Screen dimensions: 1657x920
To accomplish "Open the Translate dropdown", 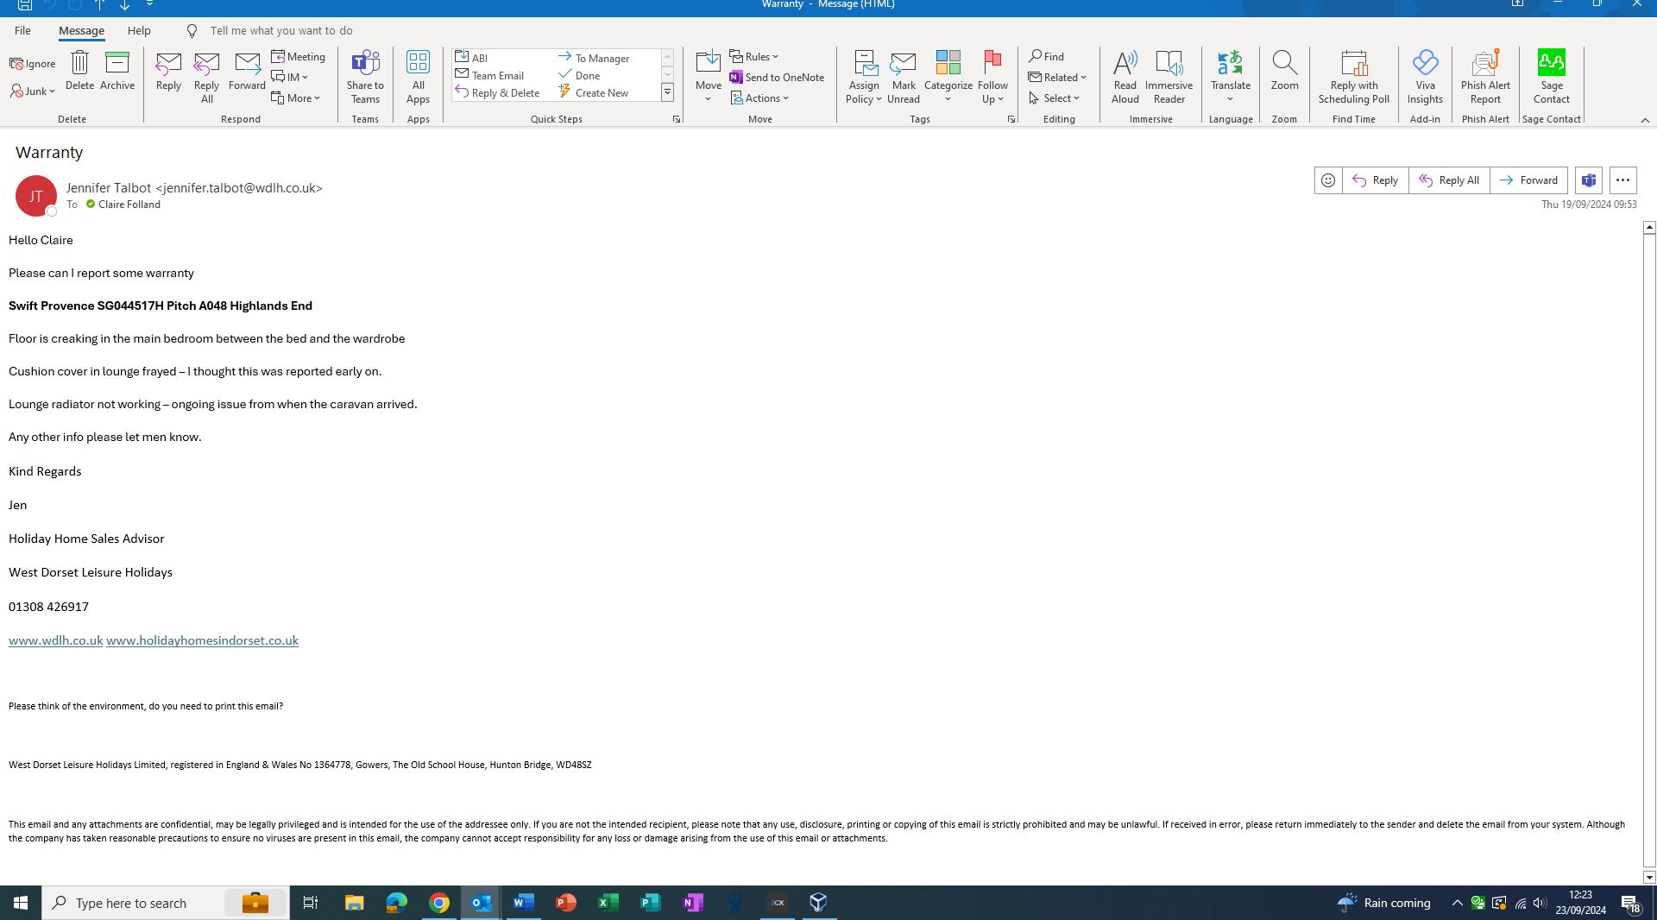I will (1231, 78).
